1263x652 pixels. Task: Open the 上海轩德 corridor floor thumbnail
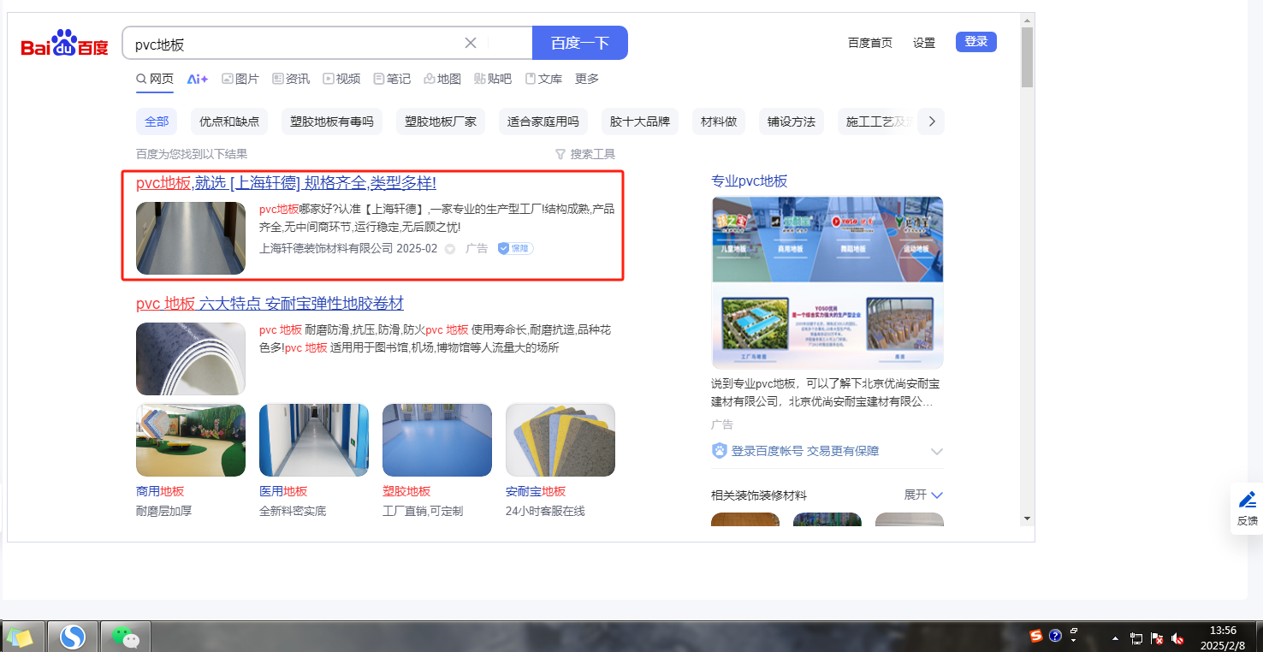(x=191, y=238)
